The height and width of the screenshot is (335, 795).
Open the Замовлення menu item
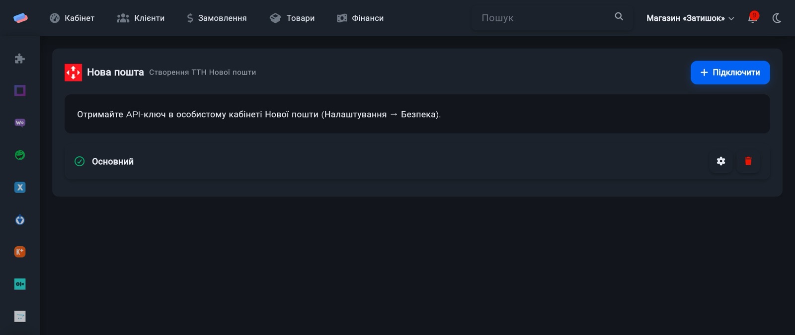[x=217, y=18]
